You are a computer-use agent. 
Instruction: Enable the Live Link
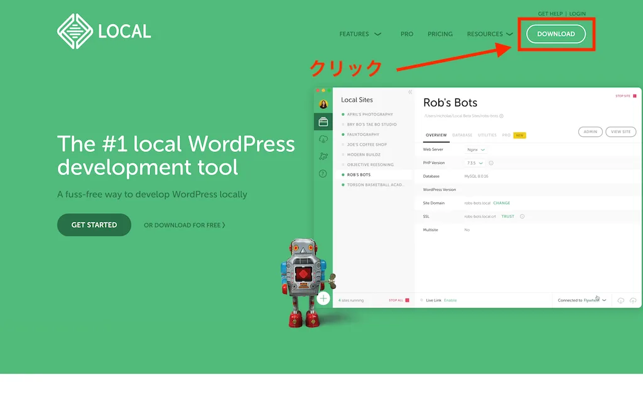click(x=450, y=300)
